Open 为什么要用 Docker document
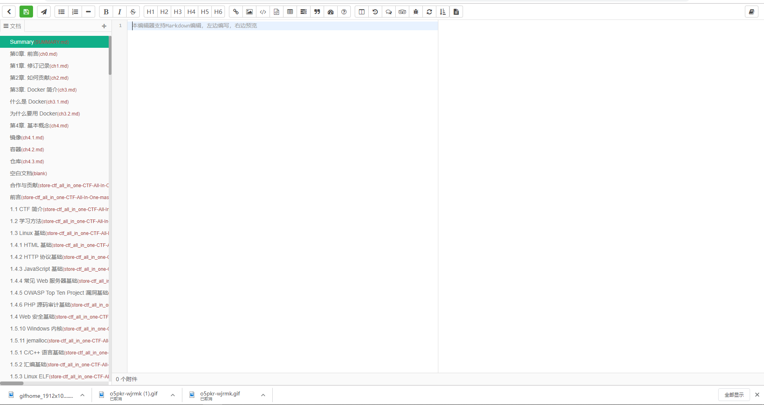The width and height of the screenshot is (764, 405). coord(54,113)
